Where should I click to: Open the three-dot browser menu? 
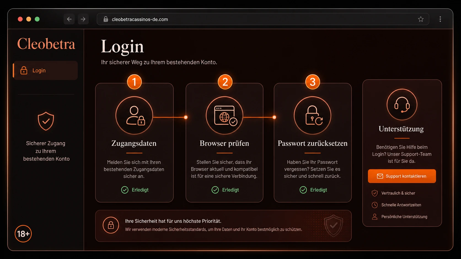click(440, 19)
